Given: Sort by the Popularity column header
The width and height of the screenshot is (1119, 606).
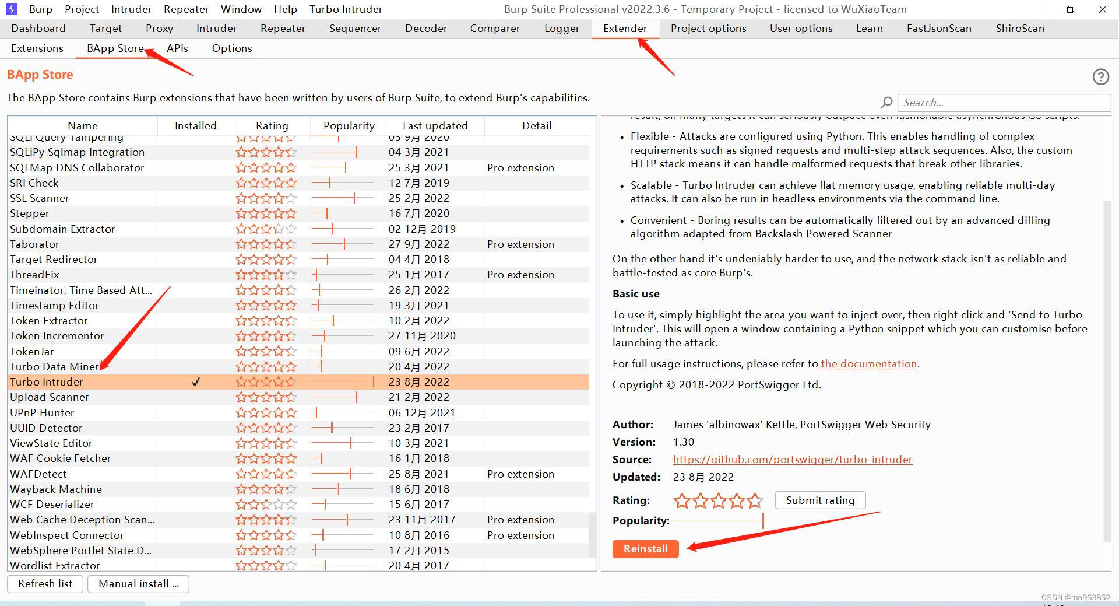Looking at the screenshot, I should pos(349,126).
